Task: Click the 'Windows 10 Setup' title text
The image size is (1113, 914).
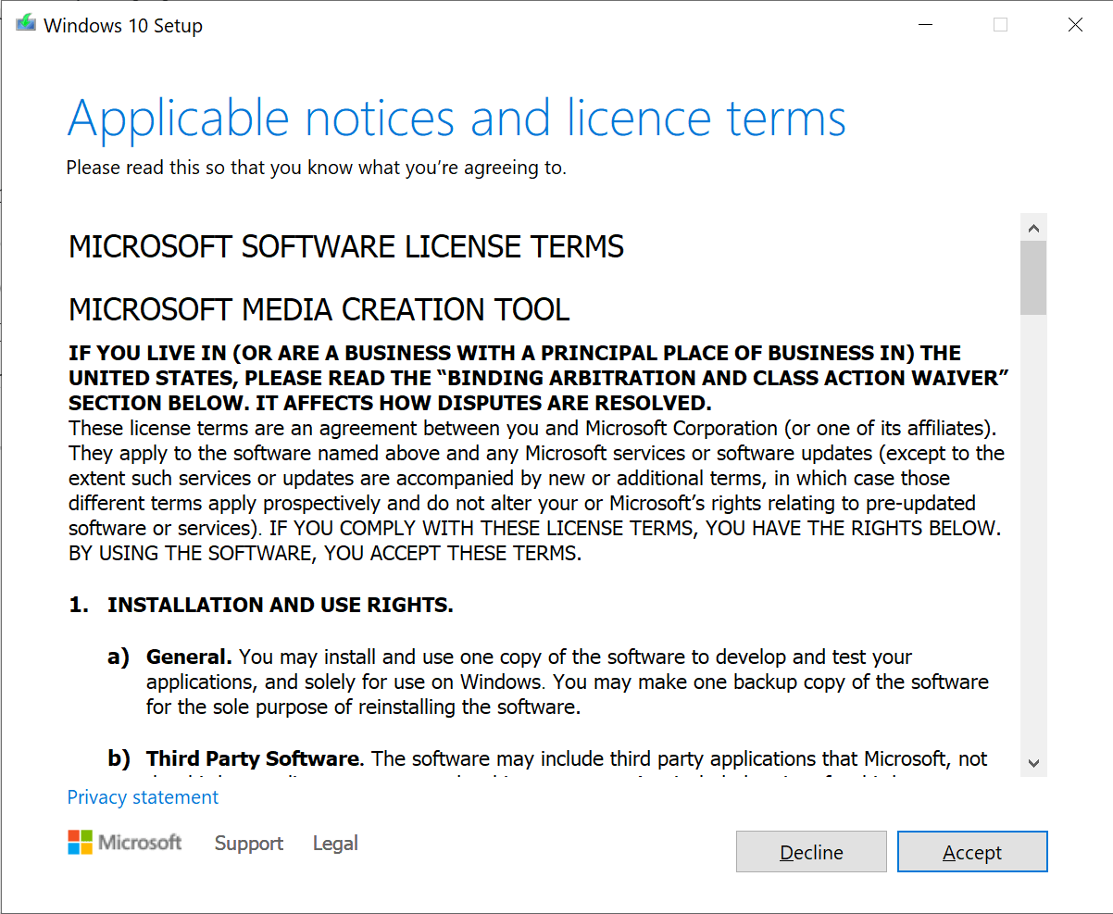Action: point(123,26)
